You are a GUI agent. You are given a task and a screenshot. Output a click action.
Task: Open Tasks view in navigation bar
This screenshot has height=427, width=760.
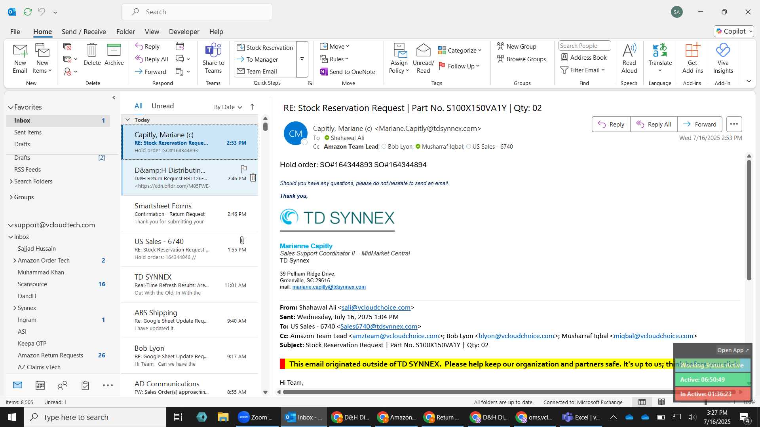pyautogui.click(x=85, y=385)
